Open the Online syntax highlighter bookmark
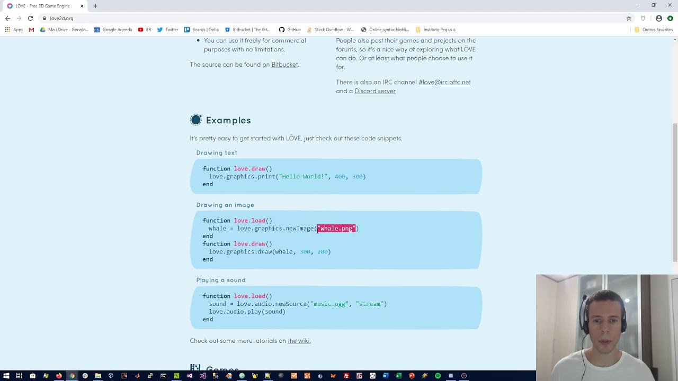Image resolution: width=678 pixels, height=381 pixels. tap(385, 30)
